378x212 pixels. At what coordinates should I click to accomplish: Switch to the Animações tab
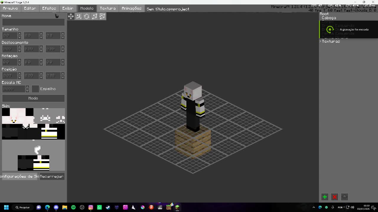(131, 8)
